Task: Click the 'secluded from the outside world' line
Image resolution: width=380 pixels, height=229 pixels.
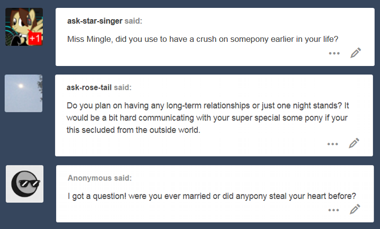Action: click(135, 130)
